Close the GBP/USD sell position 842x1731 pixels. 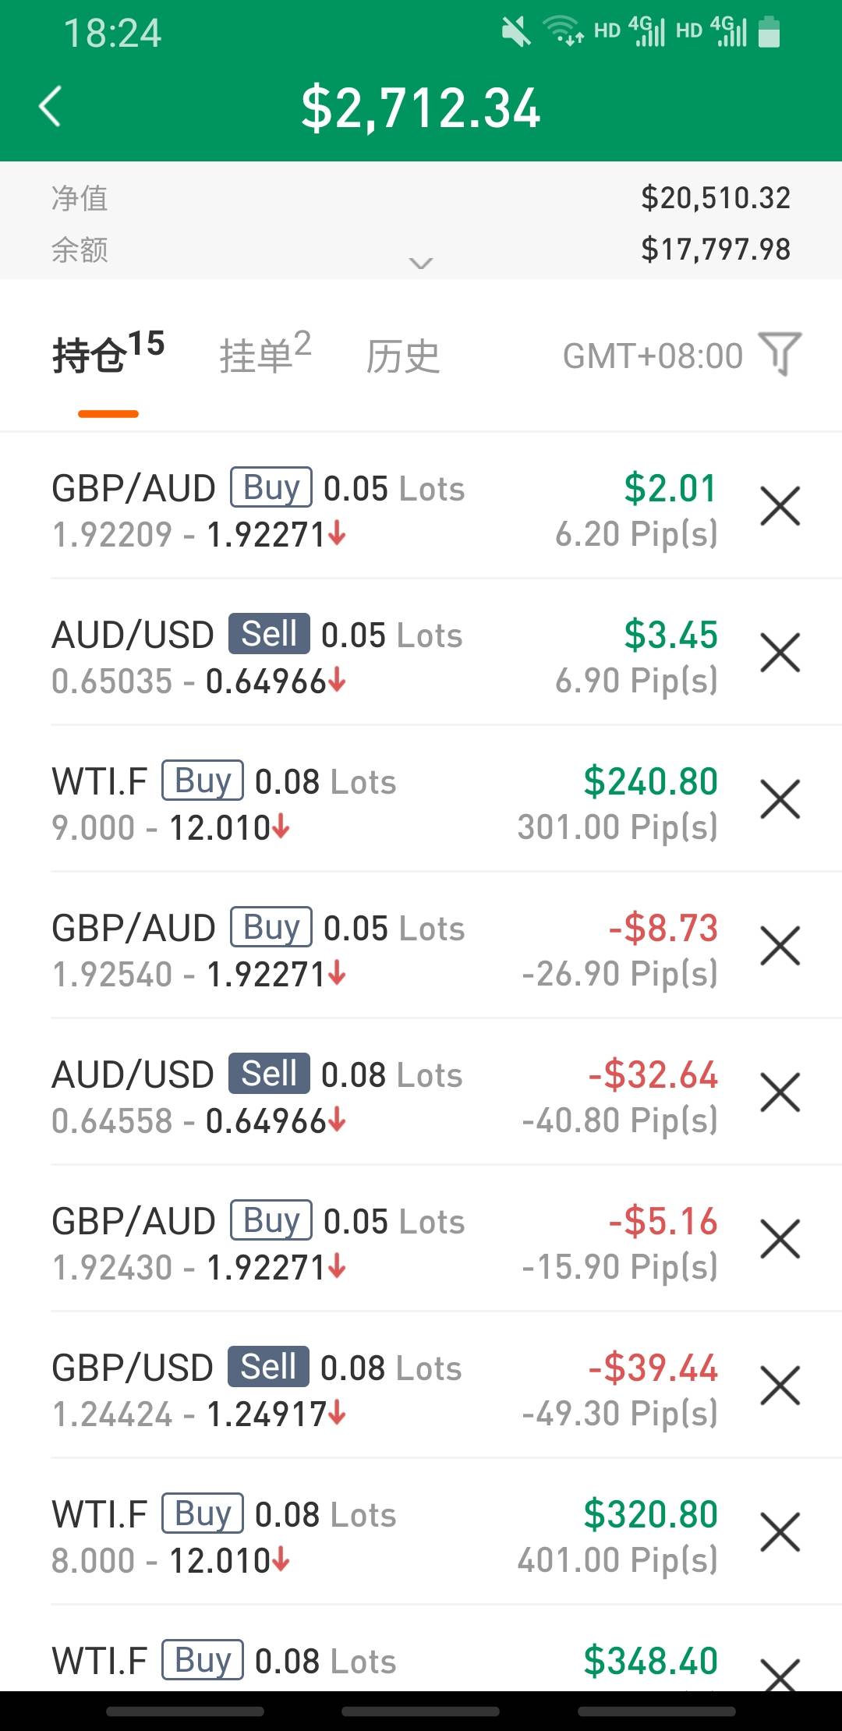[x=780, y=1386]
